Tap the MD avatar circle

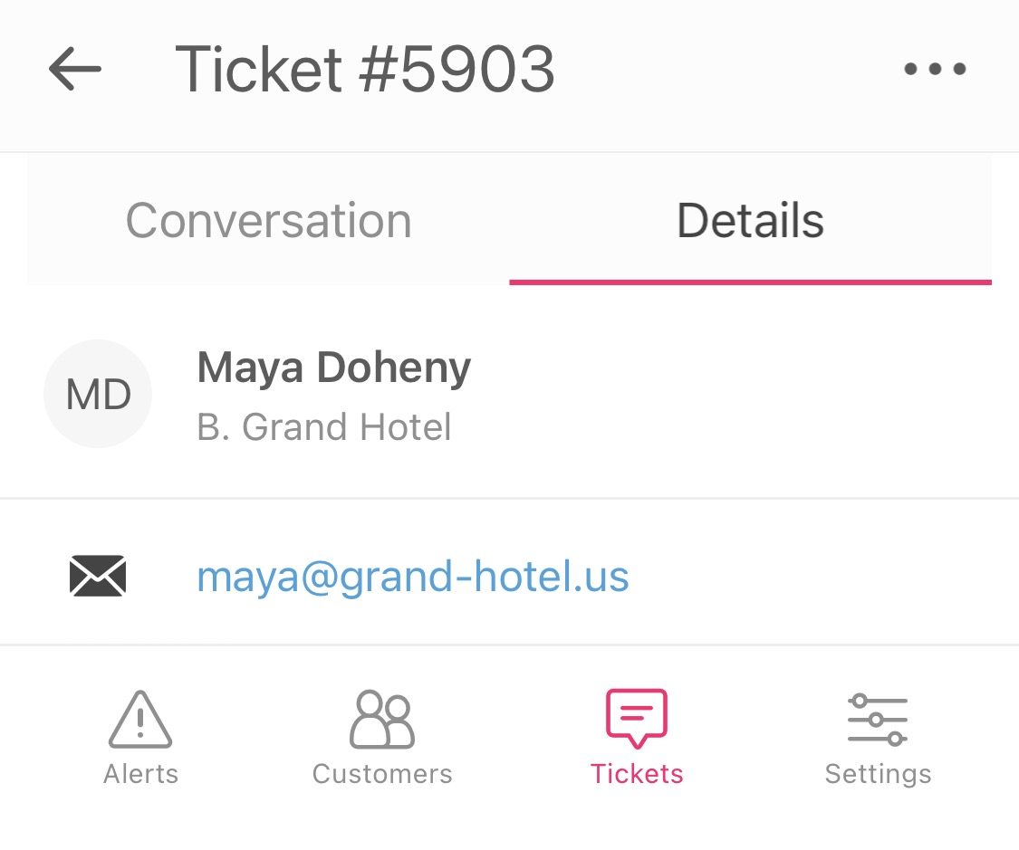click(x=98, y=394)
